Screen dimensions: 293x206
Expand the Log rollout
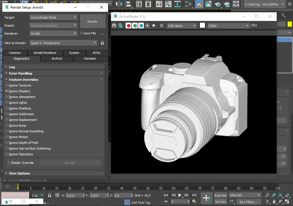54,67
